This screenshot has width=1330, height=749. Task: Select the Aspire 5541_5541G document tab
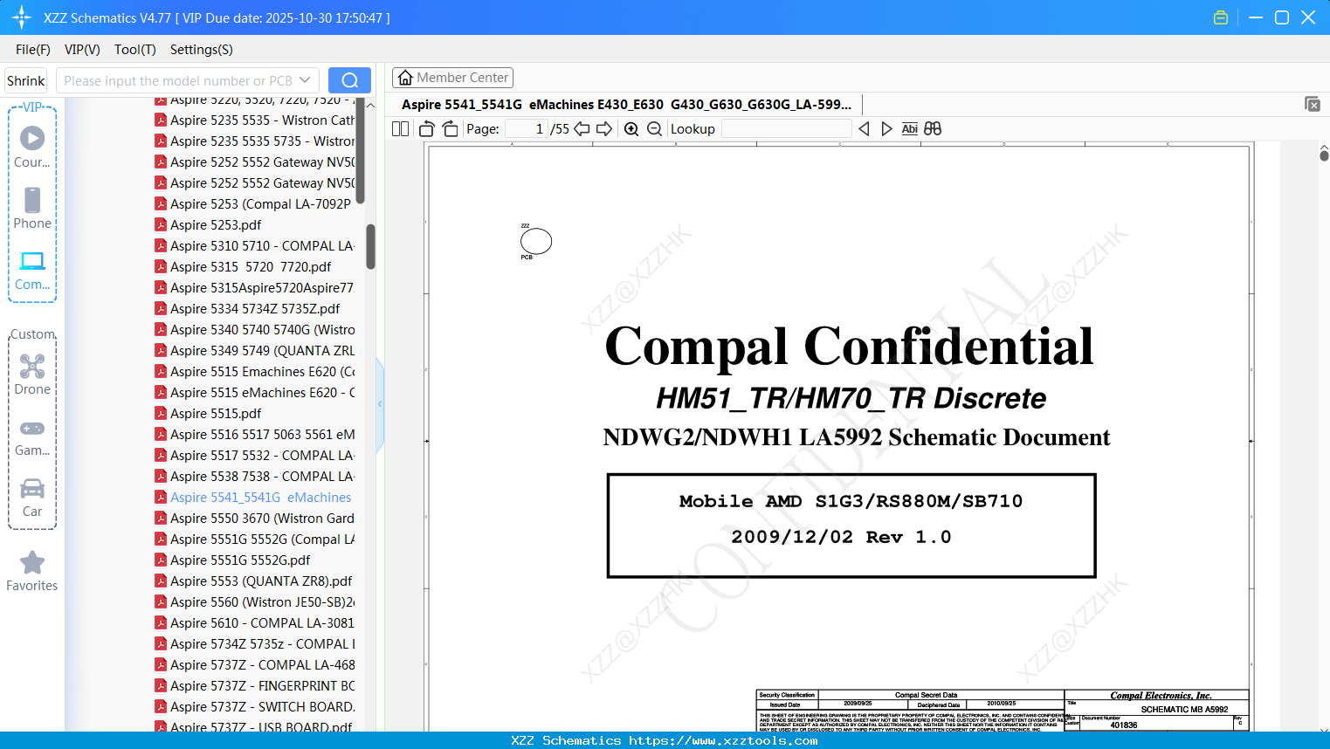coord(626,105)
